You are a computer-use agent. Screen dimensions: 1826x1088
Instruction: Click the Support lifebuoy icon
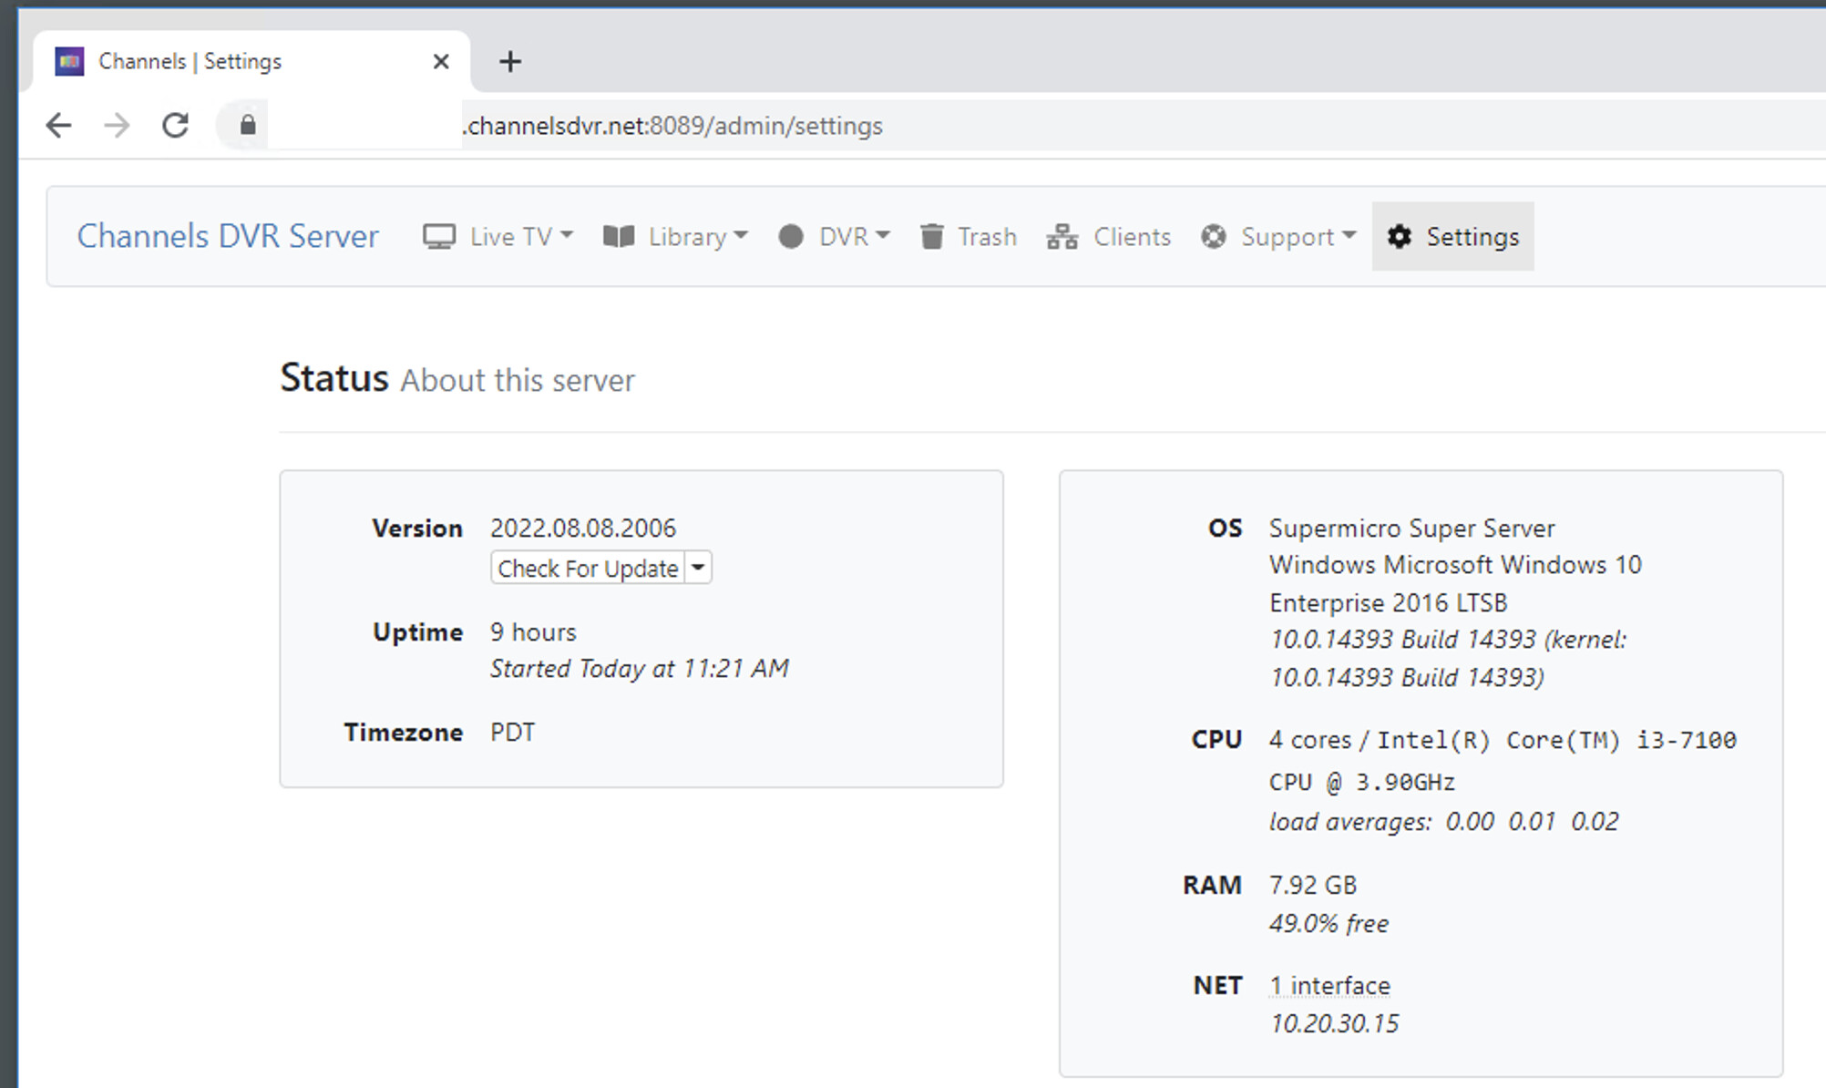coord(1213,237)
